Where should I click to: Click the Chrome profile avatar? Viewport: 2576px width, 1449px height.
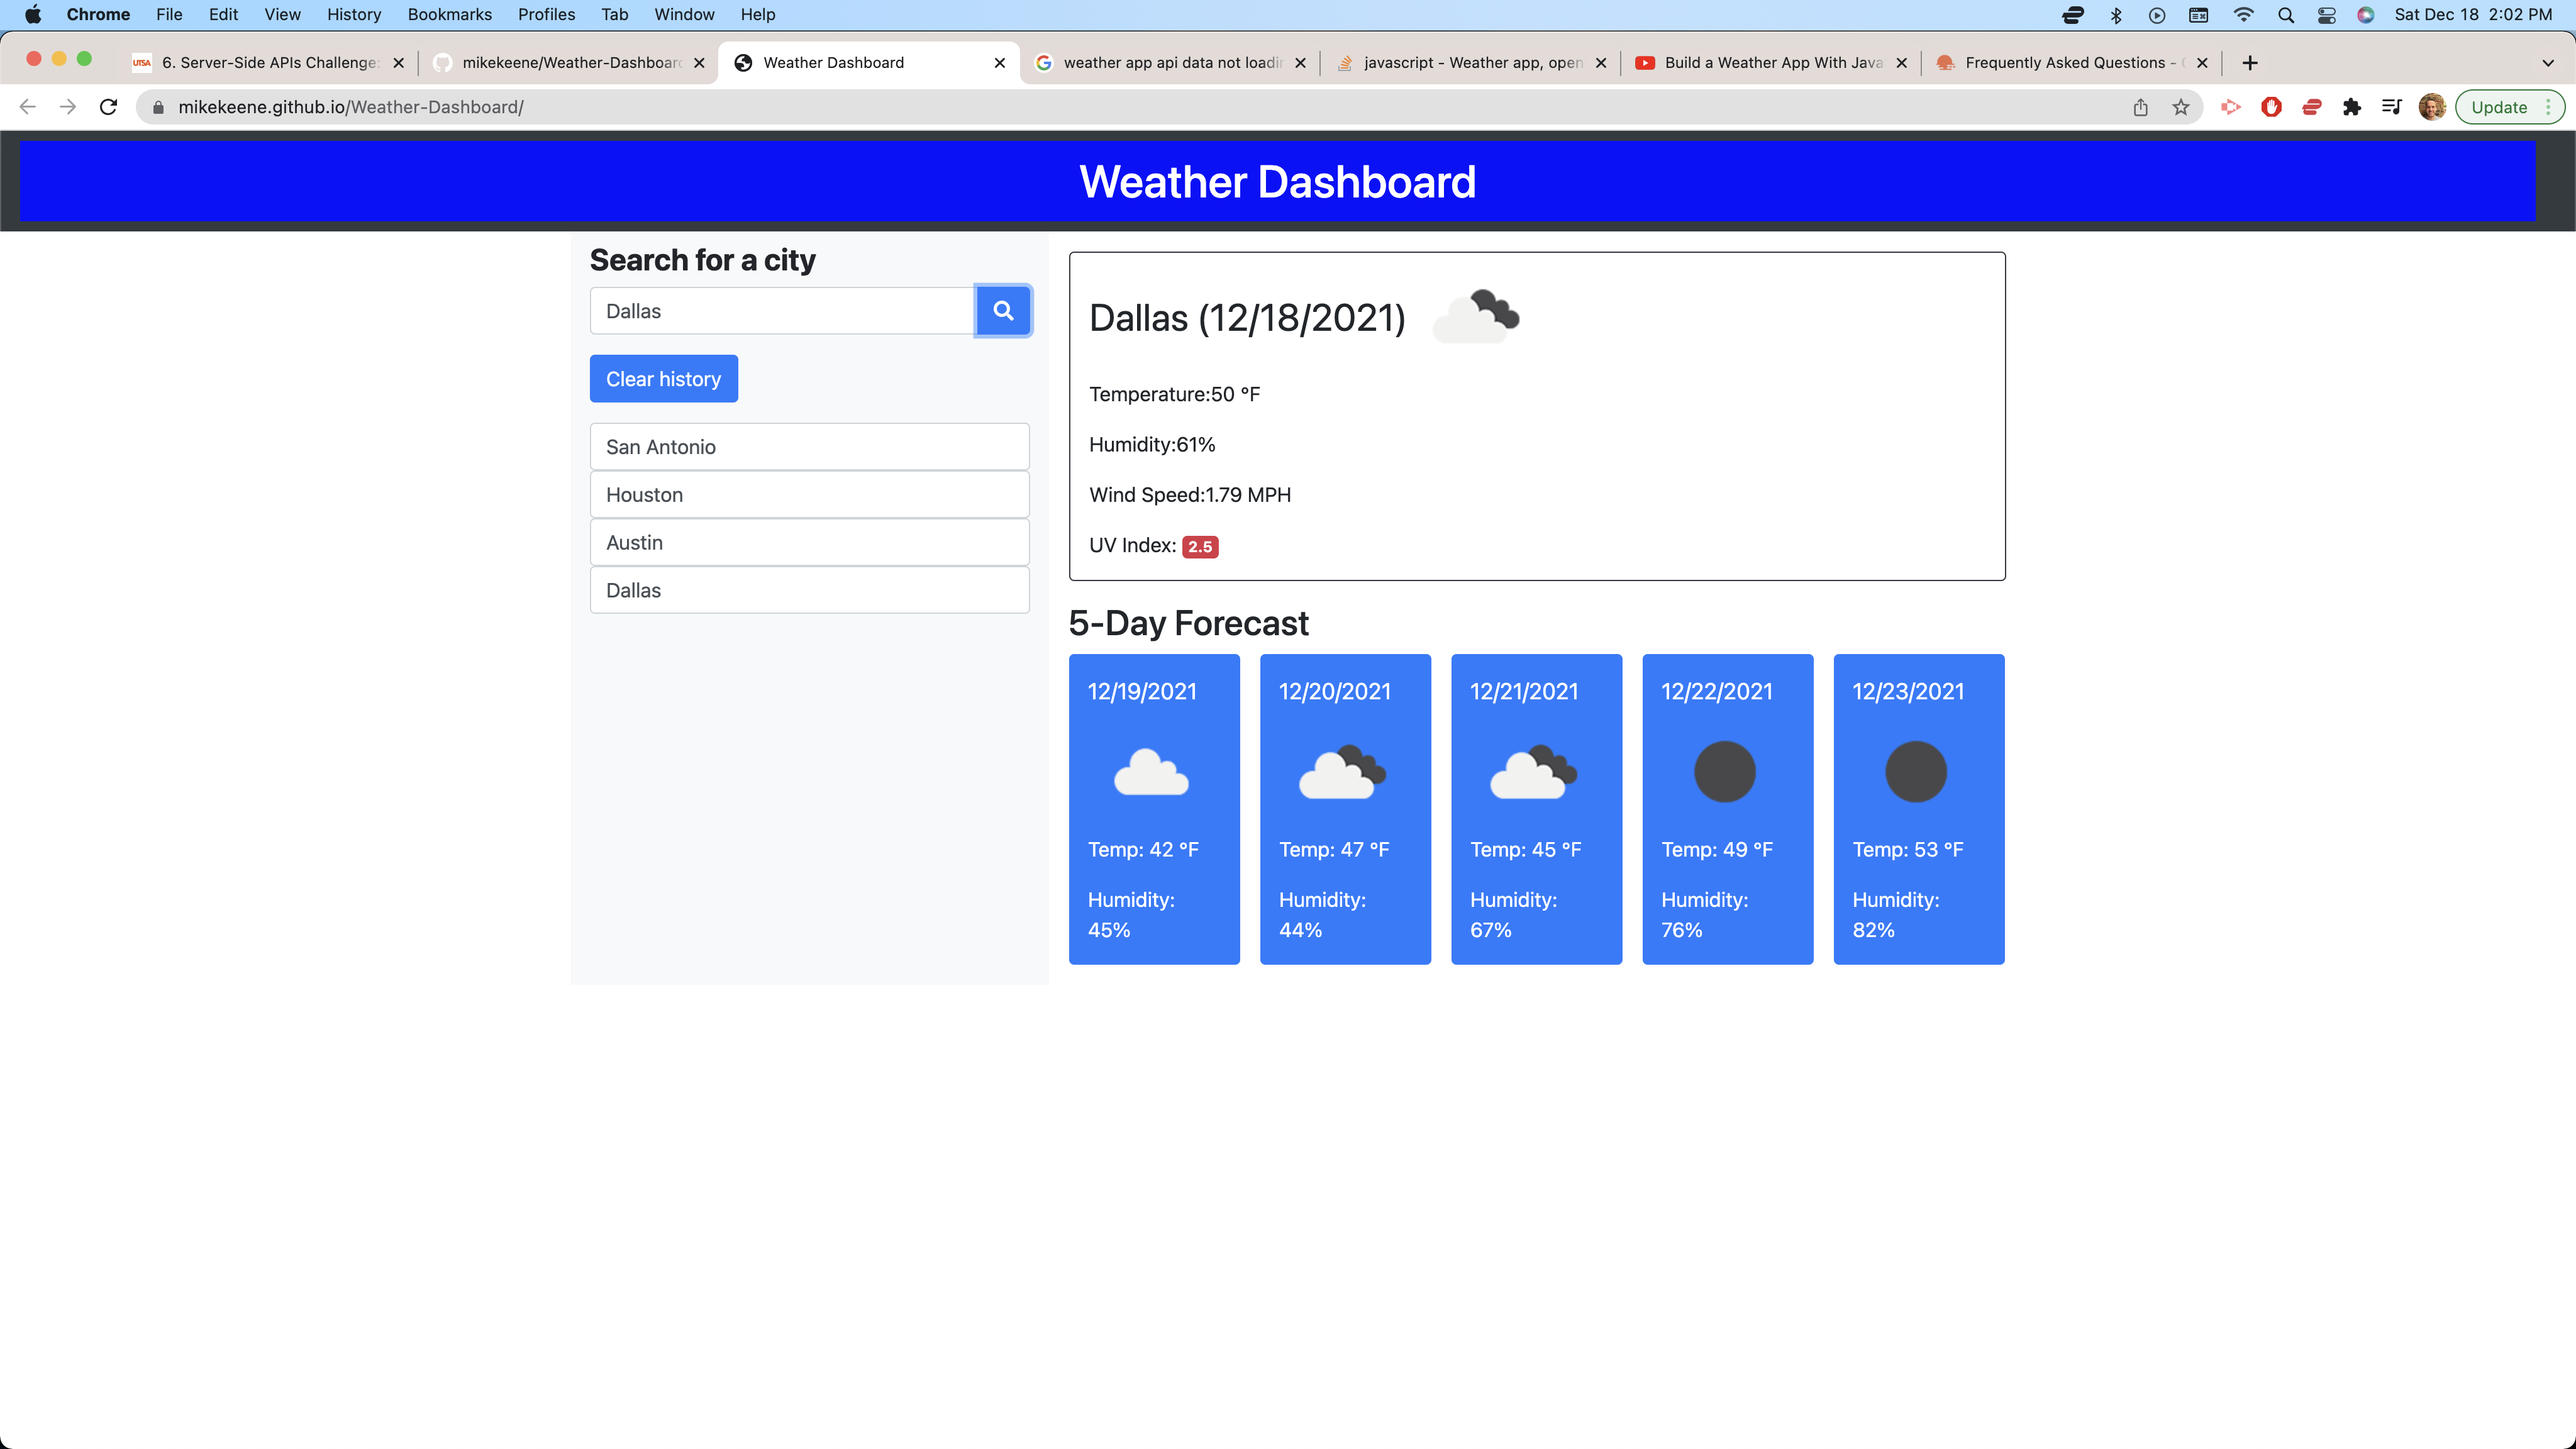click(x=2432, y=107)
